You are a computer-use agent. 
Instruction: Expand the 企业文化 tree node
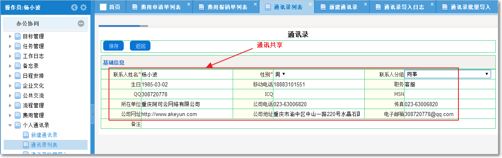click(10, 86)
